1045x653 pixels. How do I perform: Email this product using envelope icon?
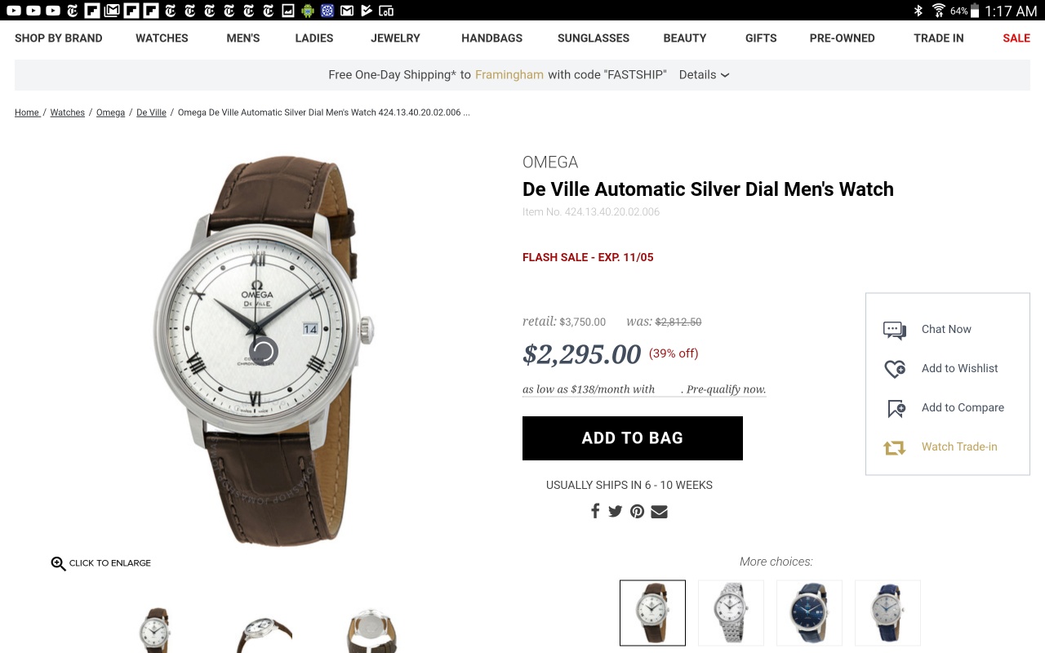pos(659,512)
